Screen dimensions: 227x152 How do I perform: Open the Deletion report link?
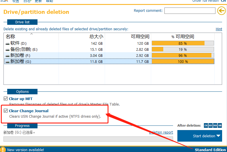tap(161, 132)
